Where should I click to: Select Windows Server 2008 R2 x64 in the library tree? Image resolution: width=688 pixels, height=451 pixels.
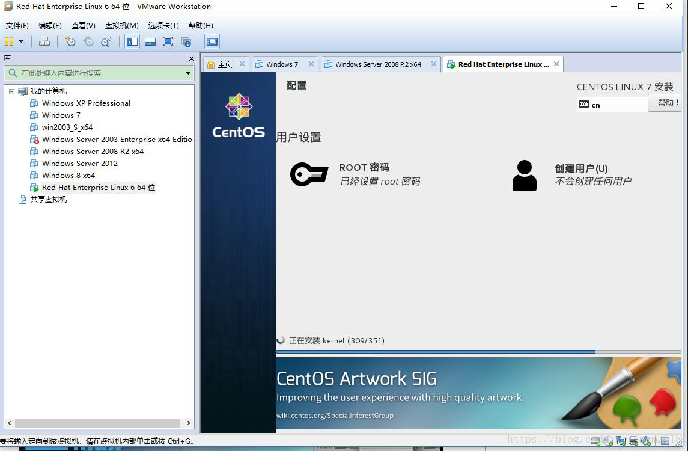tap(93, 151)
